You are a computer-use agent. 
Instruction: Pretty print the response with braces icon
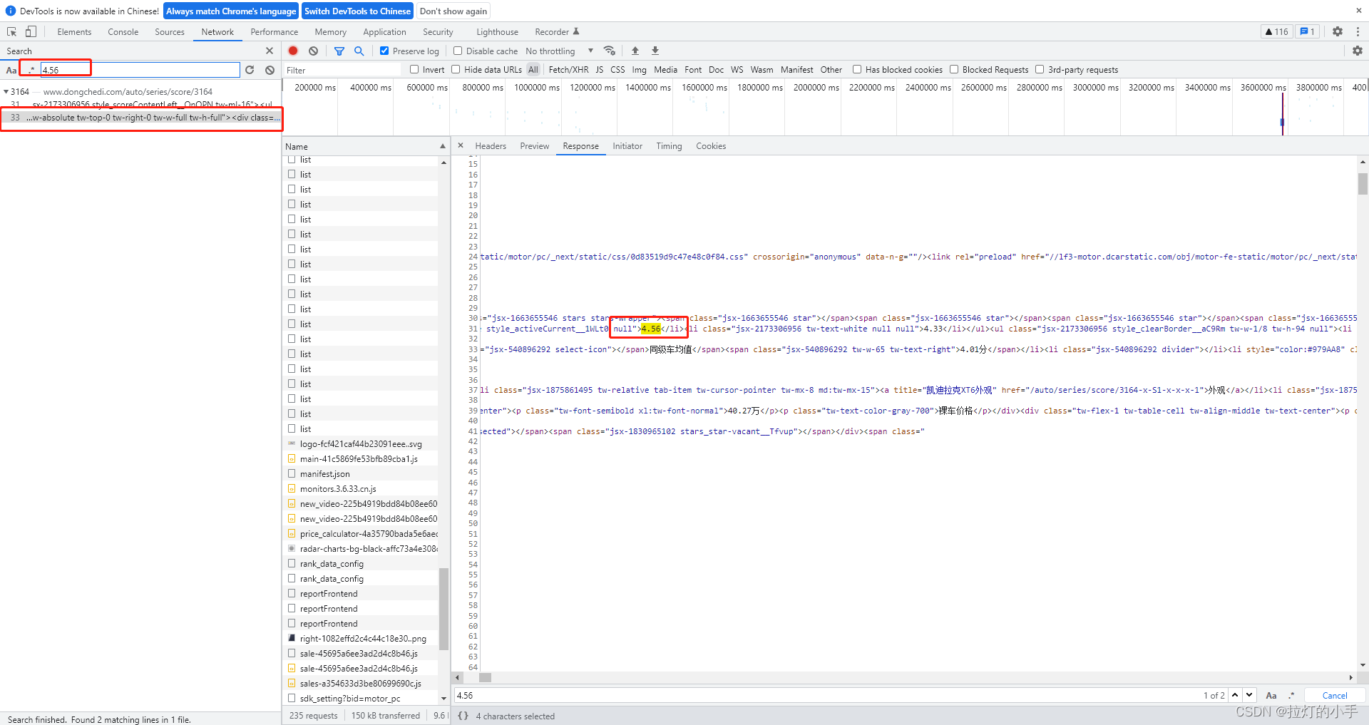click(x=463, y=716)
